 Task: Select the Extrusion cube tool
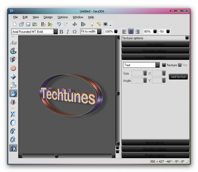[x=13, y=60]
